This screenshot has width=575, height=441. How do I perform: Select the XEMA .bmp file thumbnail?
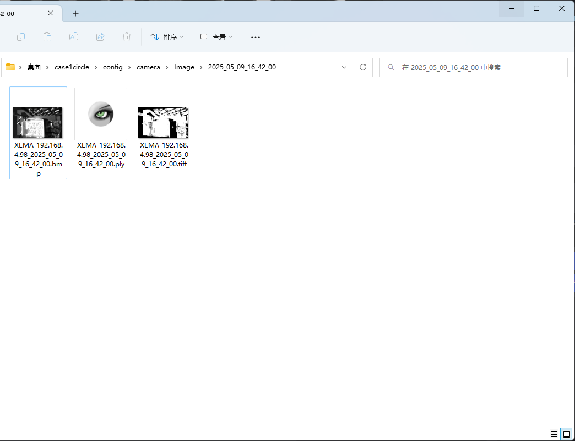pos(37,123)
